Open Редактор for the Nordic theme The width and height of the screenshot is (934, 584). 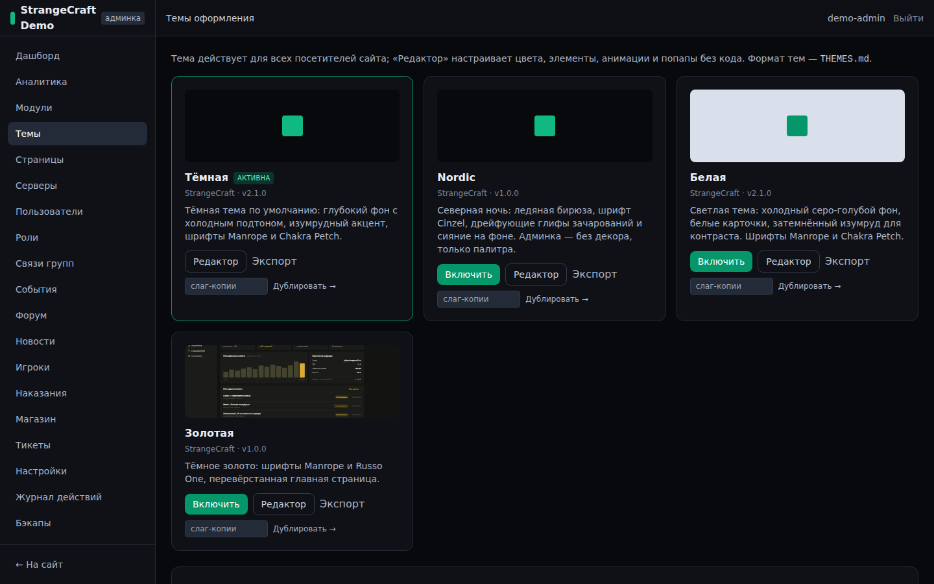(x=536, y=274)
